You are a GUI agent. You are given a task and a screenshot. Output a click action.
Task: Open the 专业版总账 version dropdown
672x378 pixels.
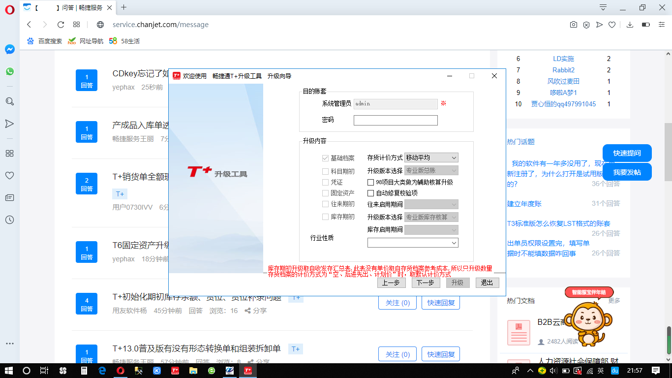431,171
